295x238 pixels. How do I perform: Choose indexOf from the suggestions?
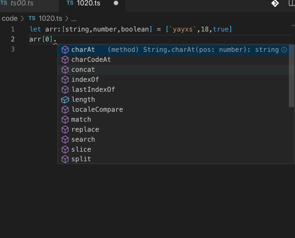point(85,79)
